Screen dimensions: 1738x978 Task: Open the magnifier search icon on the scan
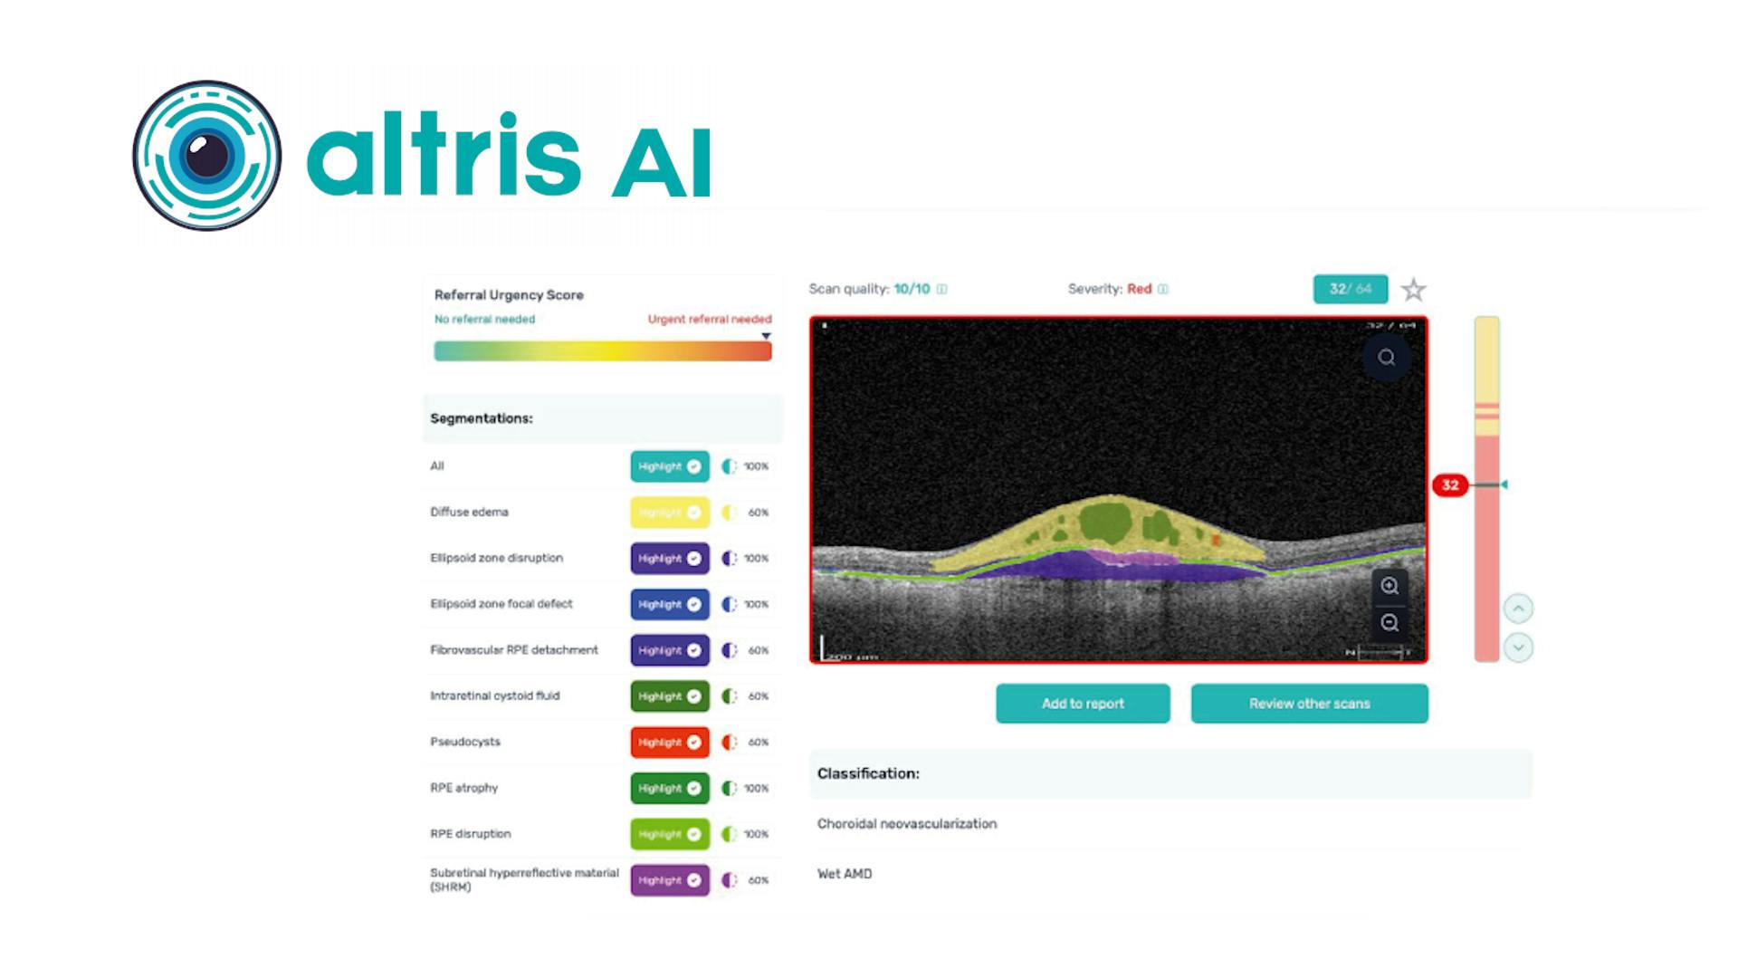(1385, 357)
